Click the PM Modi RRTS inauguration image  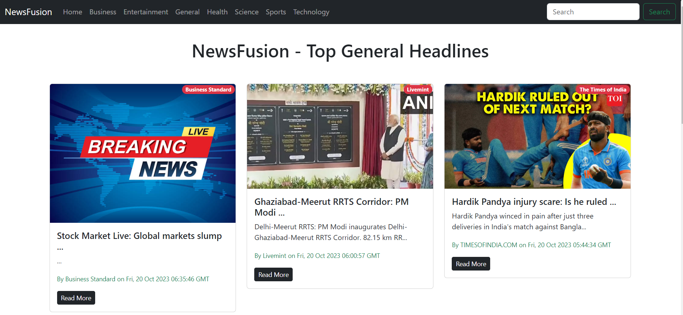pyautogui.click(x=340, y=136)
